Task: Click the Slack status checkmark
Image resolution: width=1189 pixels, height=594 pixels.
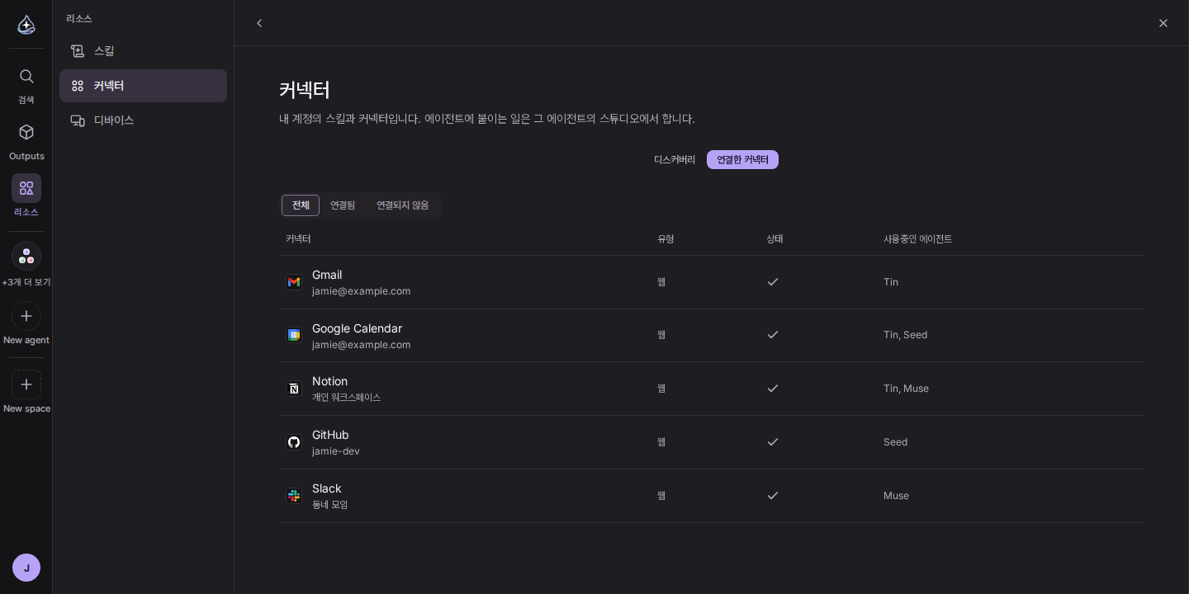Action: [773, 496]
